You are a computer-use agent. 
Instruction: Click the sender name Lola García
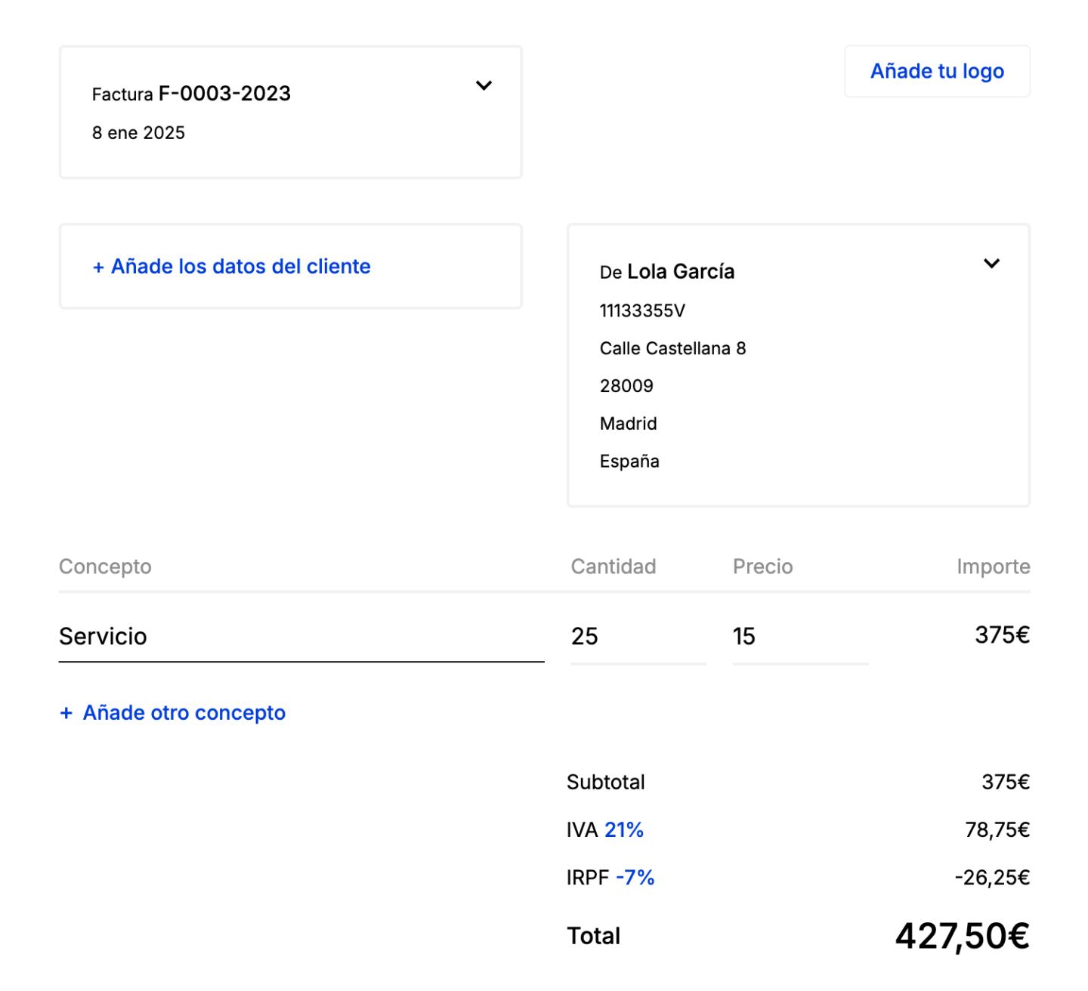pos(680,272)
